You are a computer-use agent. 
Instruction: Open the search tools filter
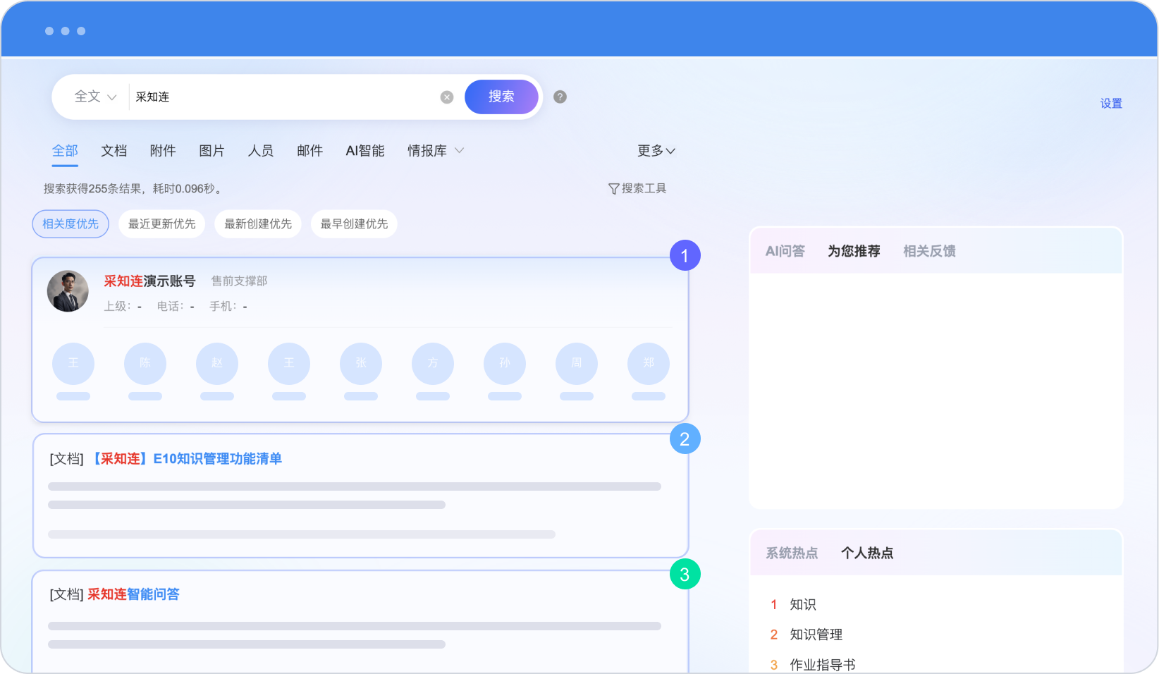(x=637, y=188)
